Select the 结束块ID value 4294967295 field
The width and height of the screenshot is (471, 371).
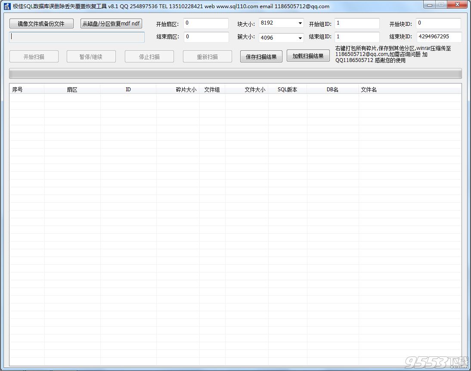(x=438, y=37)
